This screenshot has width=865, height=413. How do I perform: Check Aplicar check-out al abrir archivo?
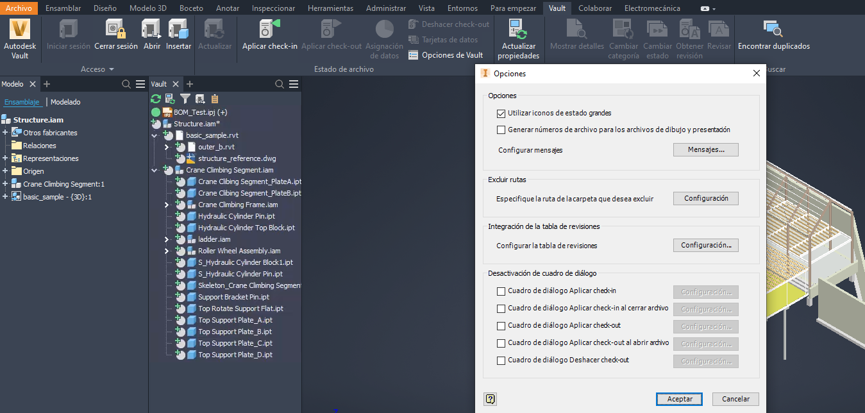(501, 343)
